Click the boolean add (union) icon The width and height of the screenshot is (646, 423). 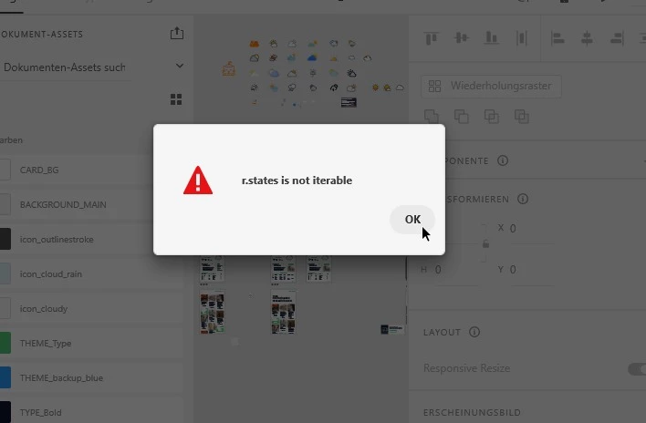[x=432, y=117]
